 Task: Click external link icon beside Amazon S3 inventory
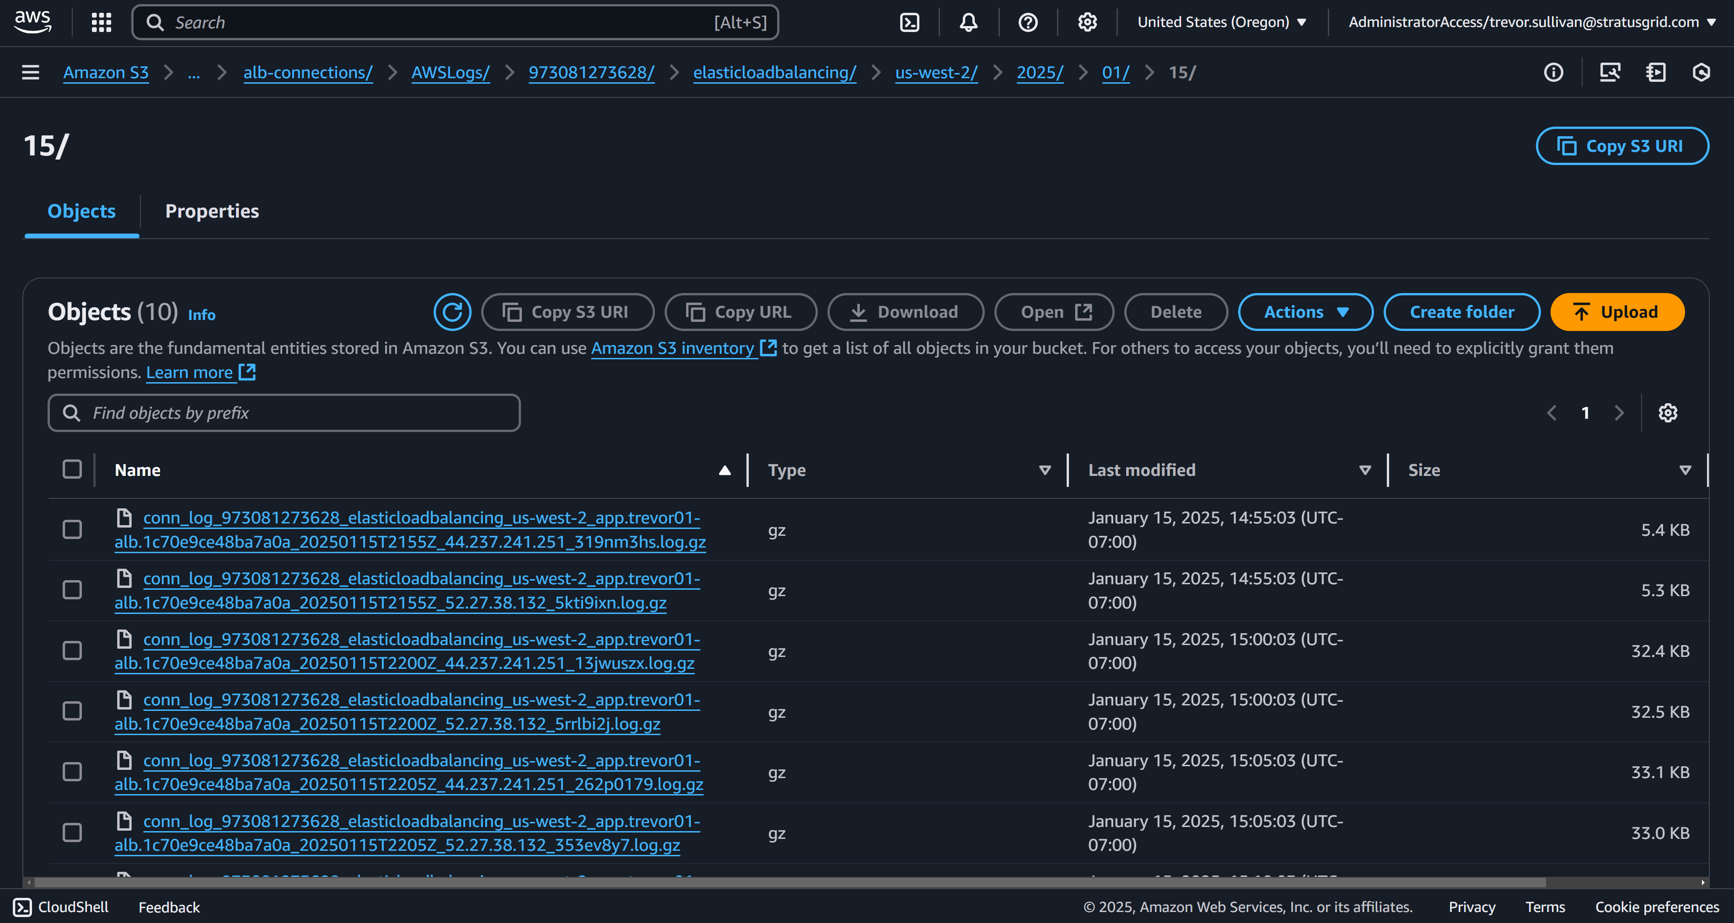768,348
